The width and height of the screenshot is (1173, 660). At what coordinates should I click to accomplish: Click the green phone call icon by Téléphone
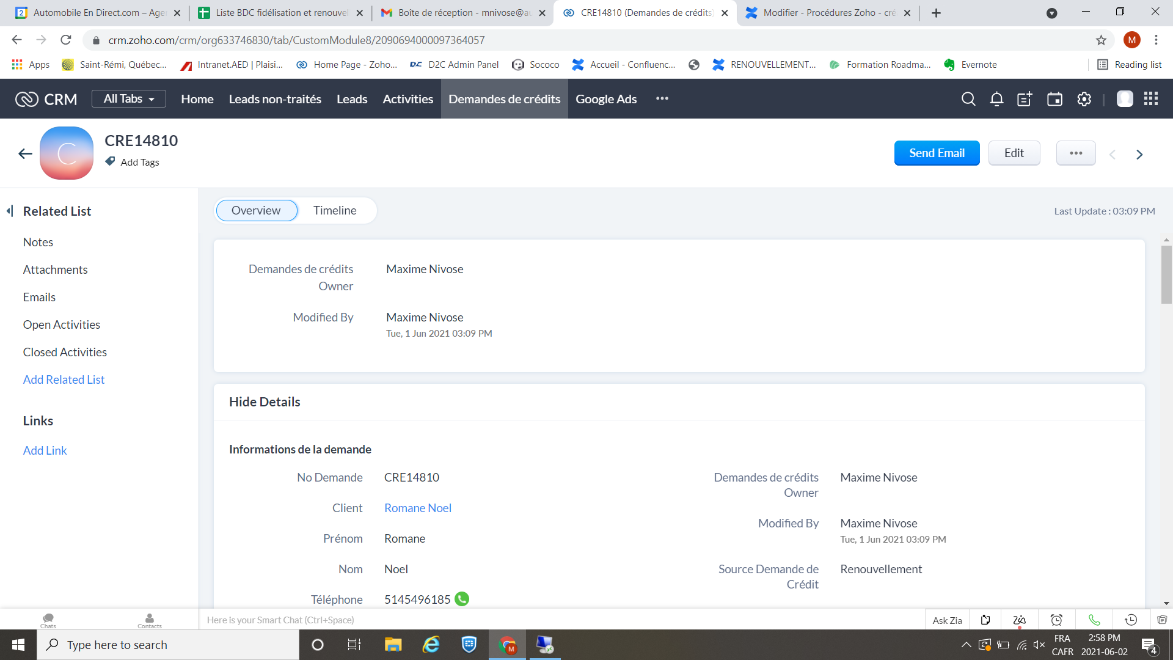[462, 599]
